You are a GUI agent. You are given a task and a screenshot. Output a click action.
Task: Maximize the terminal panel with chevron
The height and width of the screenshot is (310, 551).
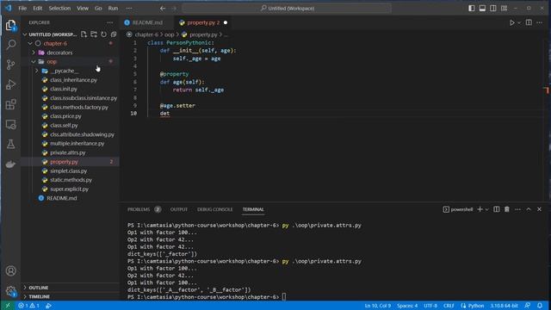click(x=529, y=209)
